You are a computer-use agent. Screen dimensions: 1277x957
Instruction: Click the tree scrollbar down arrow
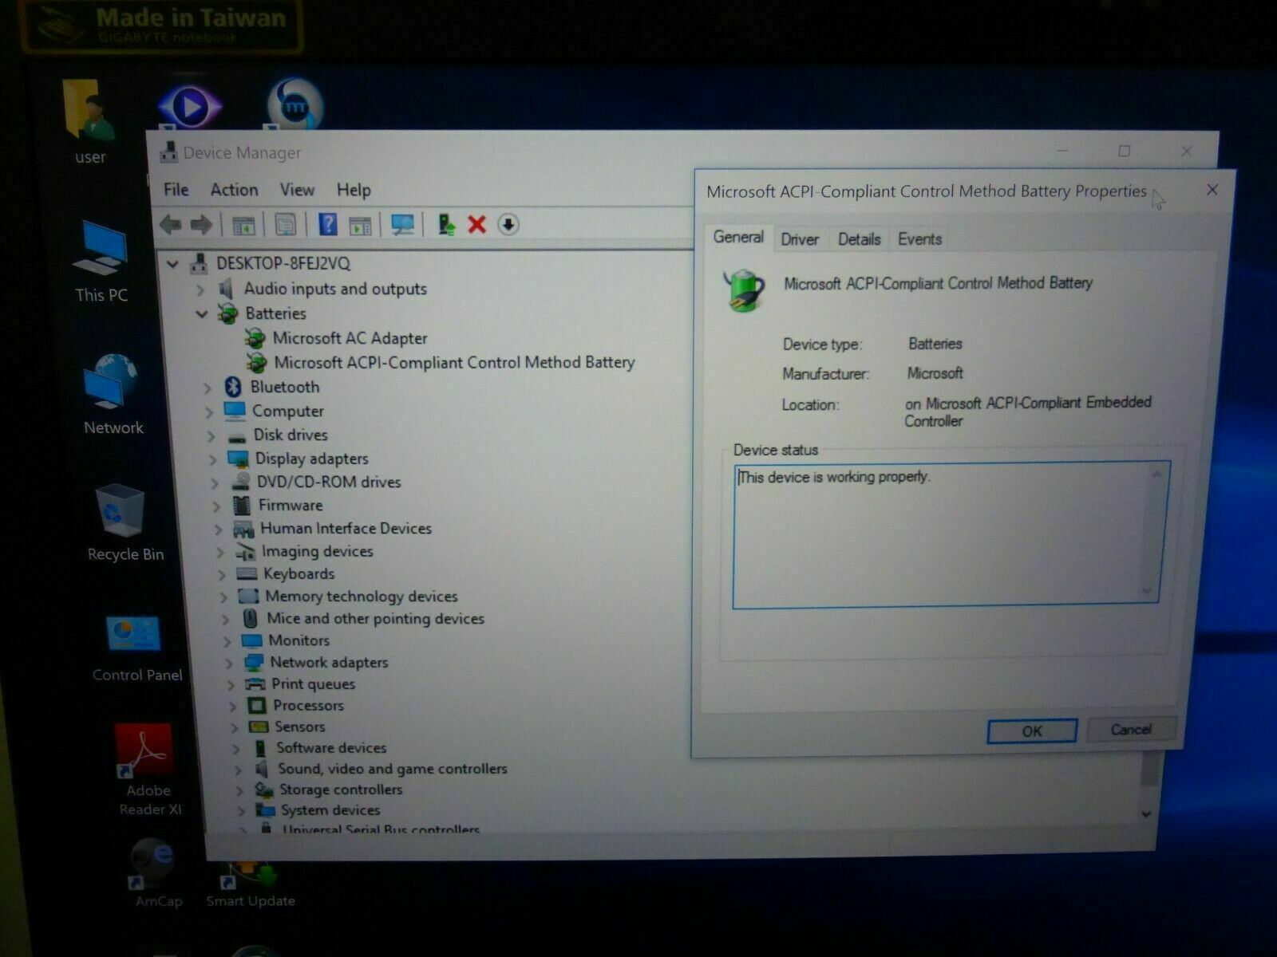(x=1146, y=813)
